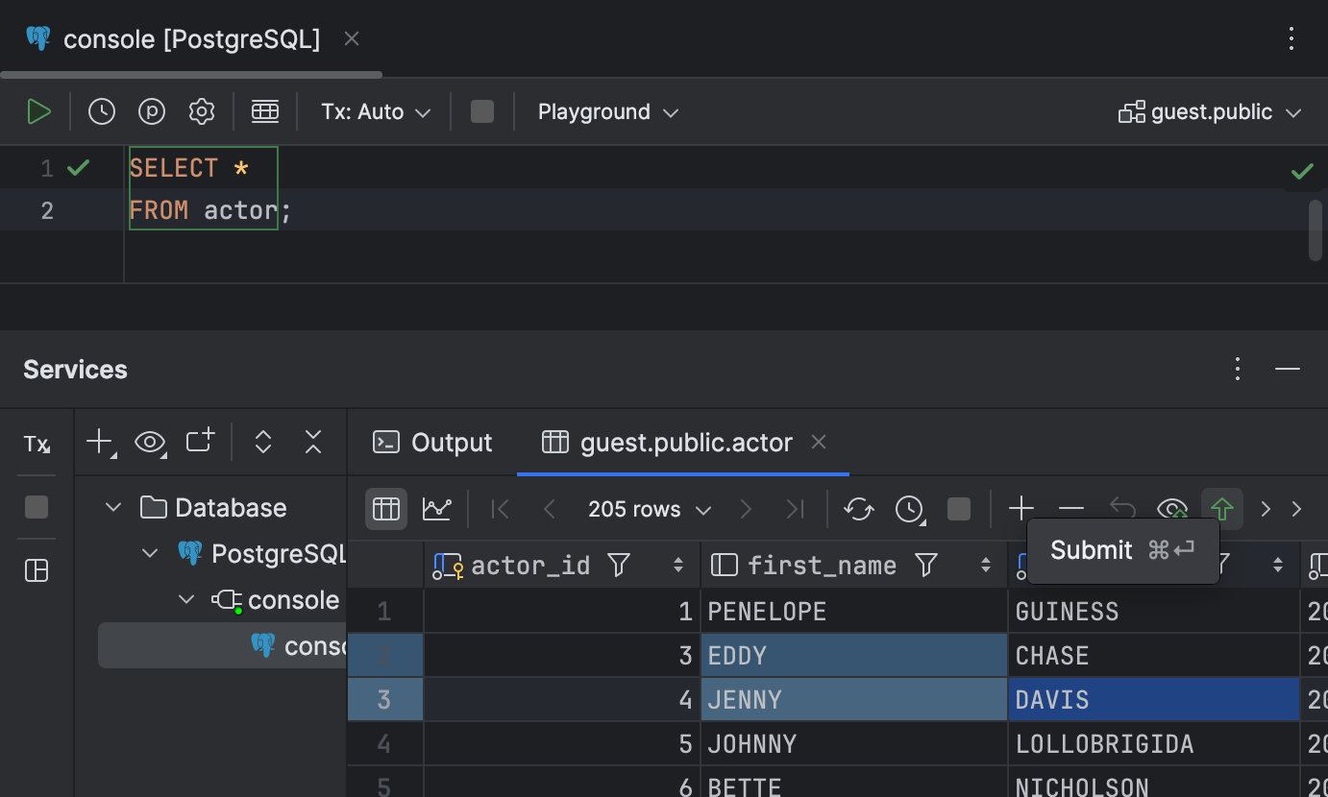Screen dimensions: 1328x797
Task: Click the guest.public schema selector
Action: point(1209,111)
